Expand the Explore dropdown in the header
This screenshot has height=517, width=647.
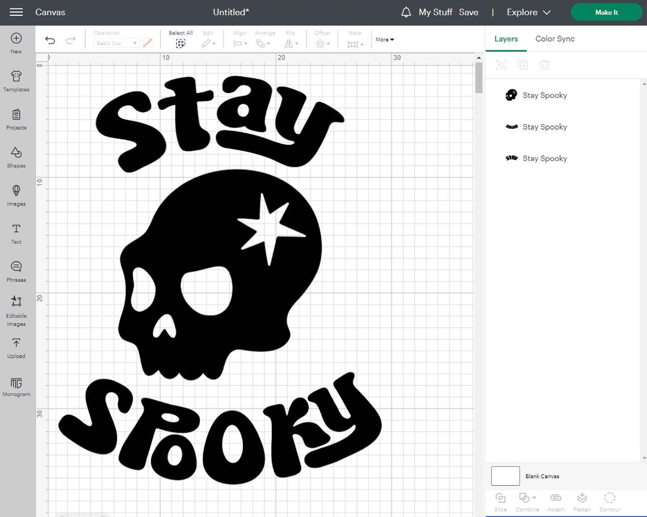click(x=528, y=12)
